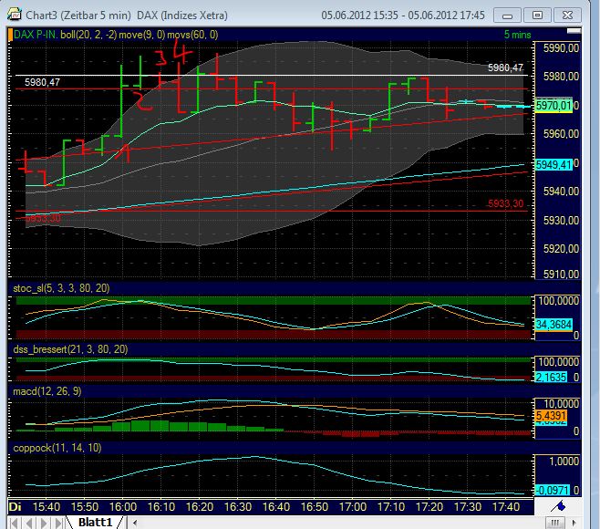Maximize the Chart3 window
The image size is (600, 529).
coord(537,16)
